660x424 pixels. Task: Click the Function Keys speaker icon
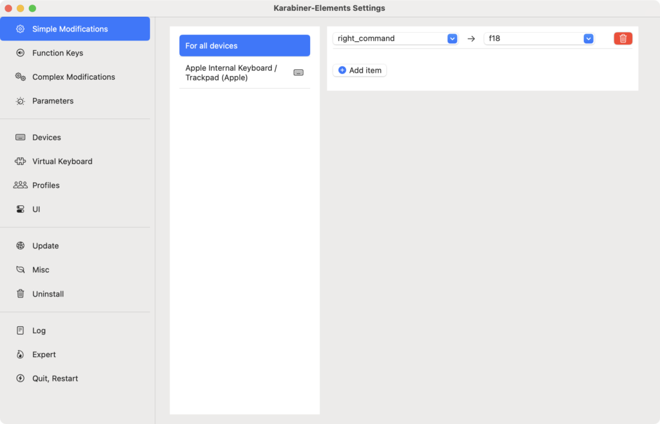20,53
